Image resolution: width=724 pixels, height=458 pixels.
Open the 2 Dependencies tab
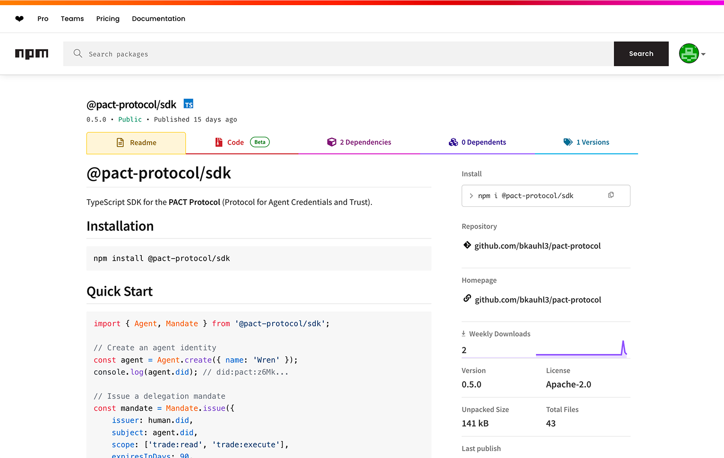coord(359,142)
